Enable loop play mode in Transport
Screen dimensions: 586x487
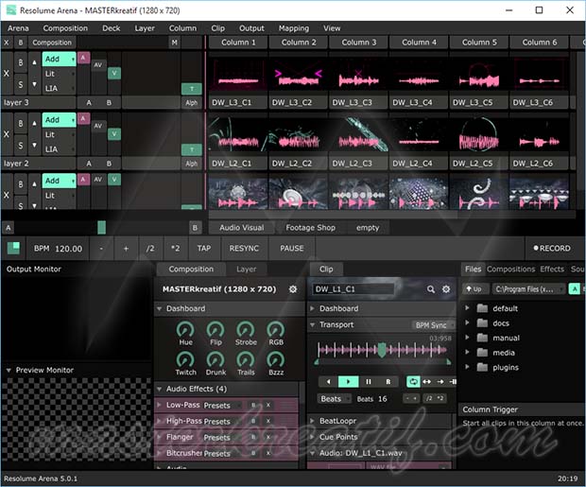[x=413, y=381]
